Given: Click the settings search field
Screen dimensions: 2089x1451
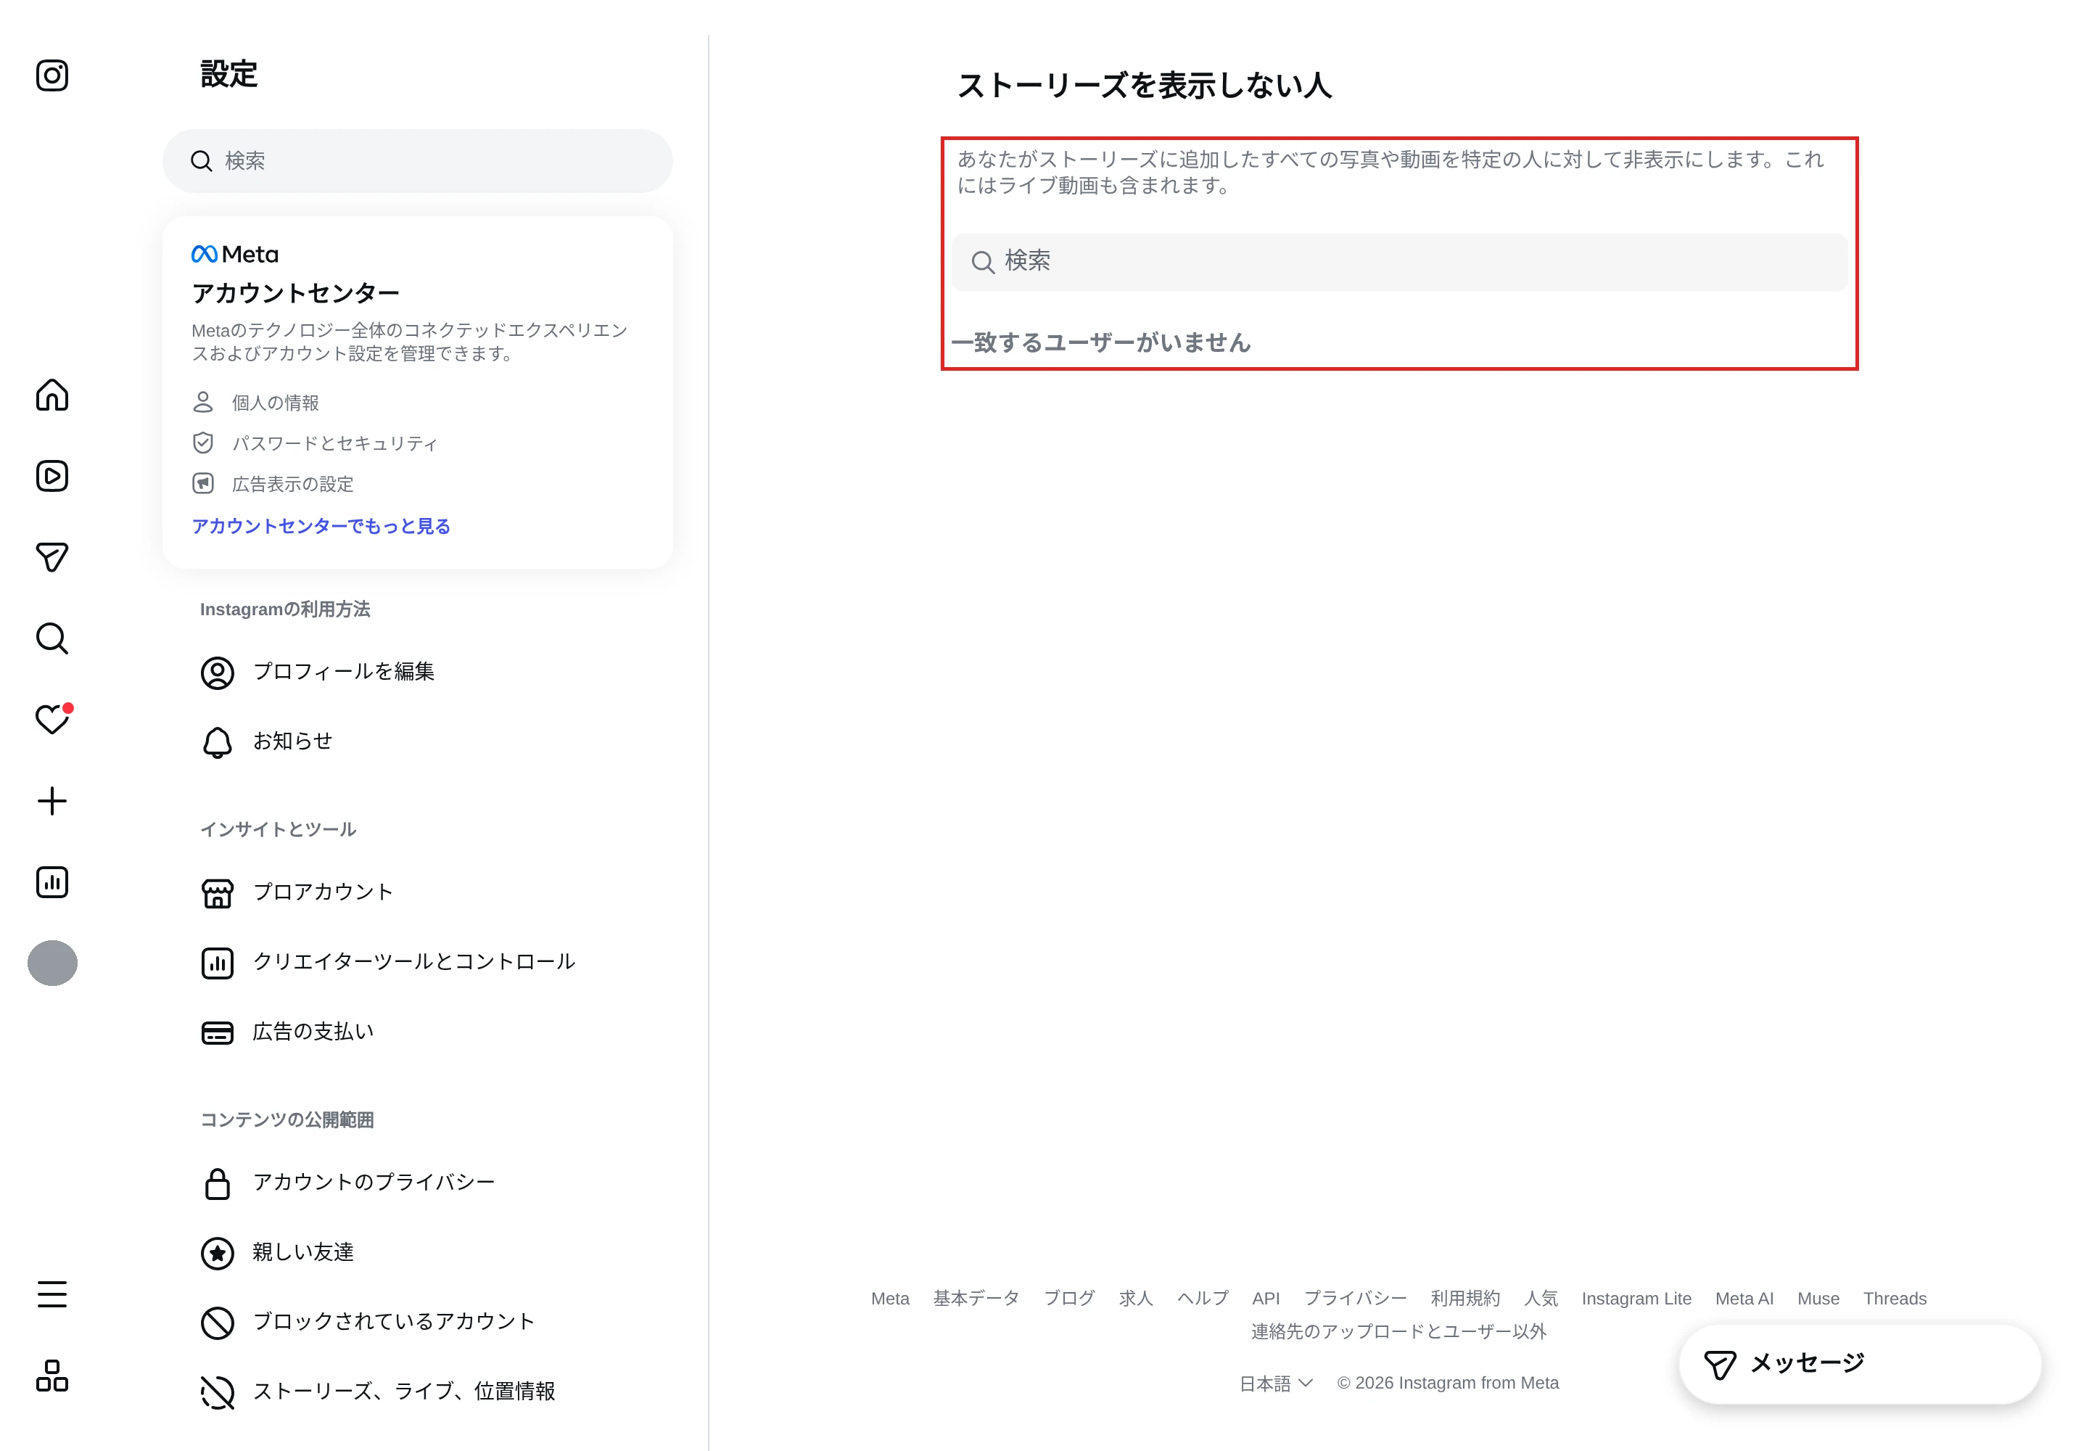Looking at the screenshot, I should point(417,161).
